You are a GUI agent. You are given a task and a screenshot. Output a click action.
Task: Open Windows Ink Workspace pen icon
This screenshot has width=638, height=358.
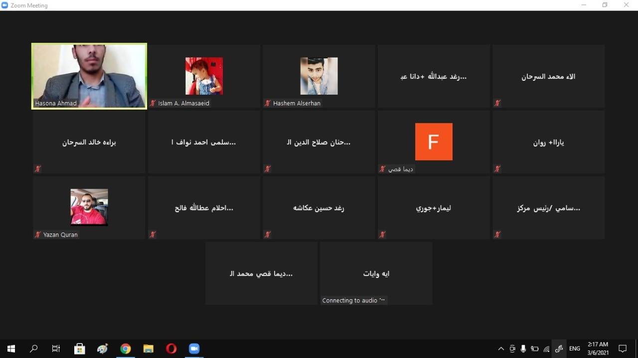[559, 349]
